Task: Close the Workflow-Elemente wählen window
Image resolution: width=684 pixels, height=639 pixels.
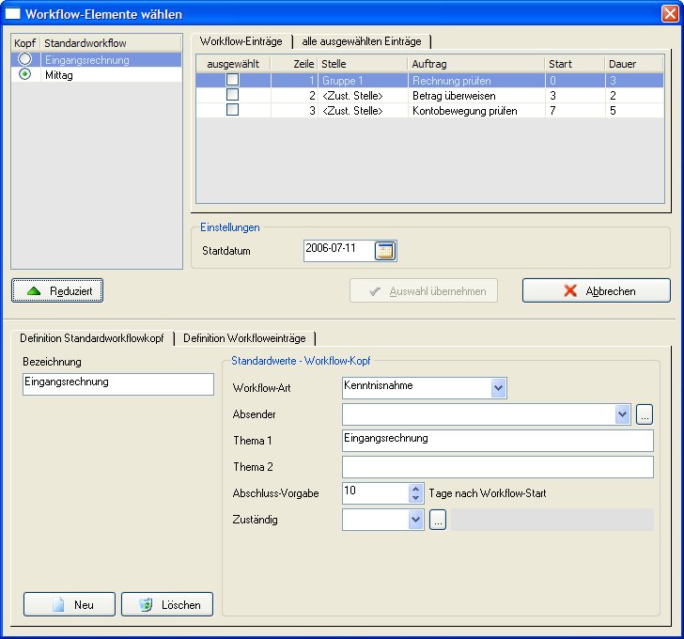Action: click(x=670, y=13)
